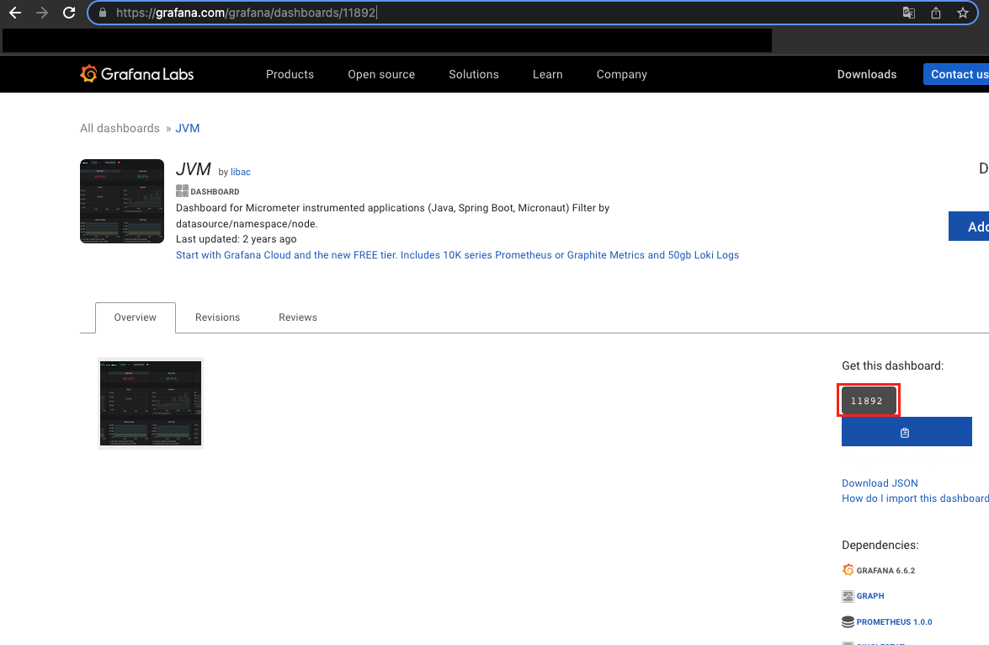Copy dashboard ID using clipboard button
989x645 pixels.
pos(907,432)
